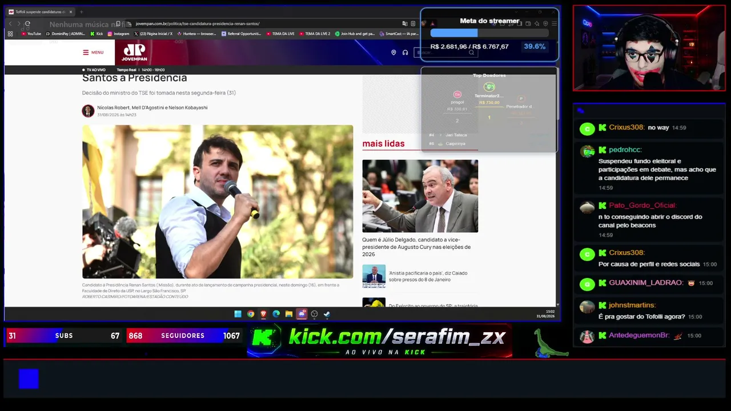Image resolution: width=731 pixels, height=411 pixels.
Task: Click the translate page icon in address bar
Action: click(405, 24)
